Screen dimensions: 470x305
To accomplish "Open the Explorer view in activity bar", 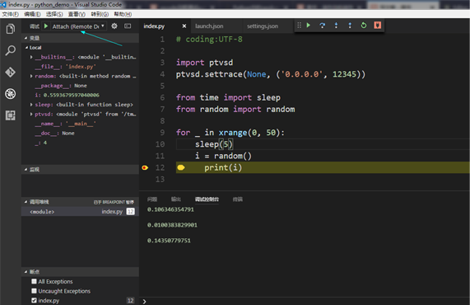I will (x=10, y=29).
